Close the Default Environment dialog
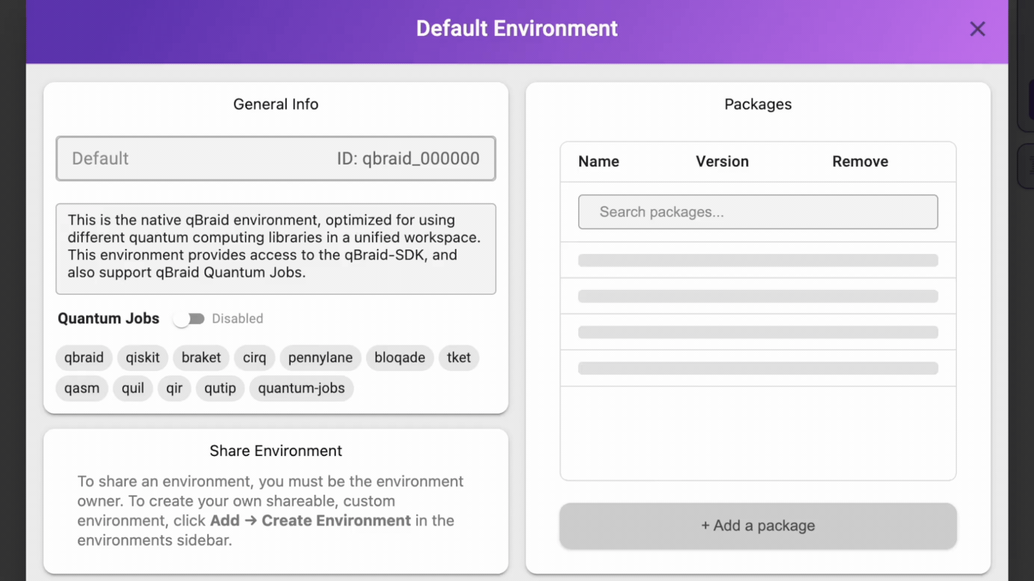The height and width of the screenshot is (581, 1034). [x=977, y=29]
